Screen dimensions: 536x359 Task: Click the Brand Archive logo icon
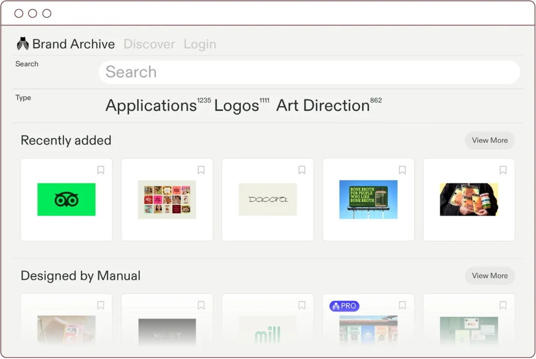coord(23,43)
